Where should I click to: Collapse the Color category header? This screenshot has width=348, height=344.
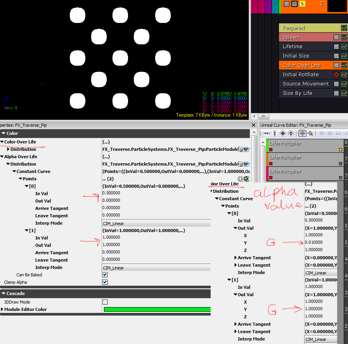click(x=3, y=133)
